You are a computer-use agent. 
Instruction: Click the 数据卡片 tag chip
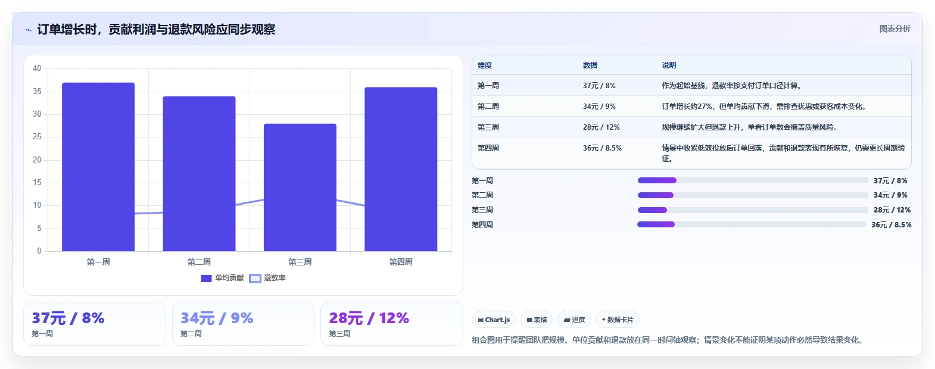618,320
